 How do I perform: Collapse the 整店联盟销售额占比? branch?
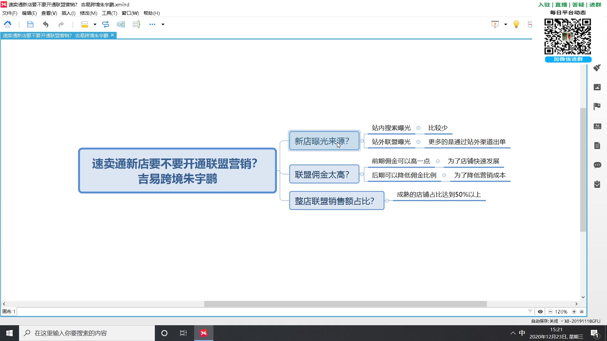click(387, 200)
